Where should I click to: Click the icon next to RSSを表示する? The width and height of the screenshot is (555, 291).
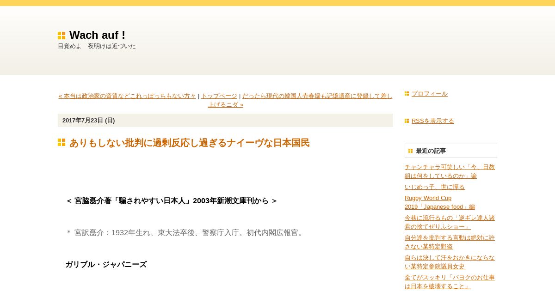[x=407, y=121]
